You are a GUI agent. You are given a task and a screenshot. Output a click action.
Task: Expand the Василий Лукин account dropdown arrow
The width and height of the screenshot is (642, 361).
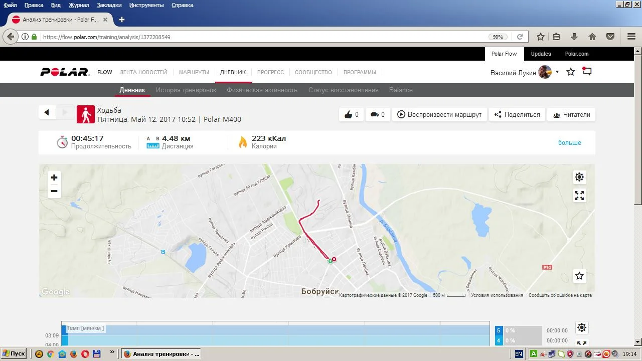(x=557, y=72)
